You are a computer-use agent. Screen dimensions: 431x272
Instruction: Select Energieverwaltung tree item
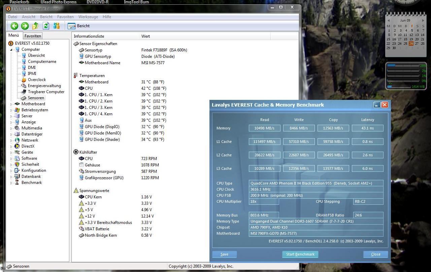pyautogui.click(x=44, y=86)
